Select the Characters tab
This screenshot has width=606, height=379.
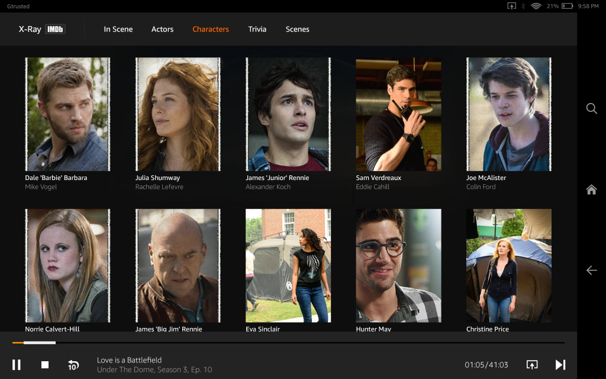[x=211, y=30]
